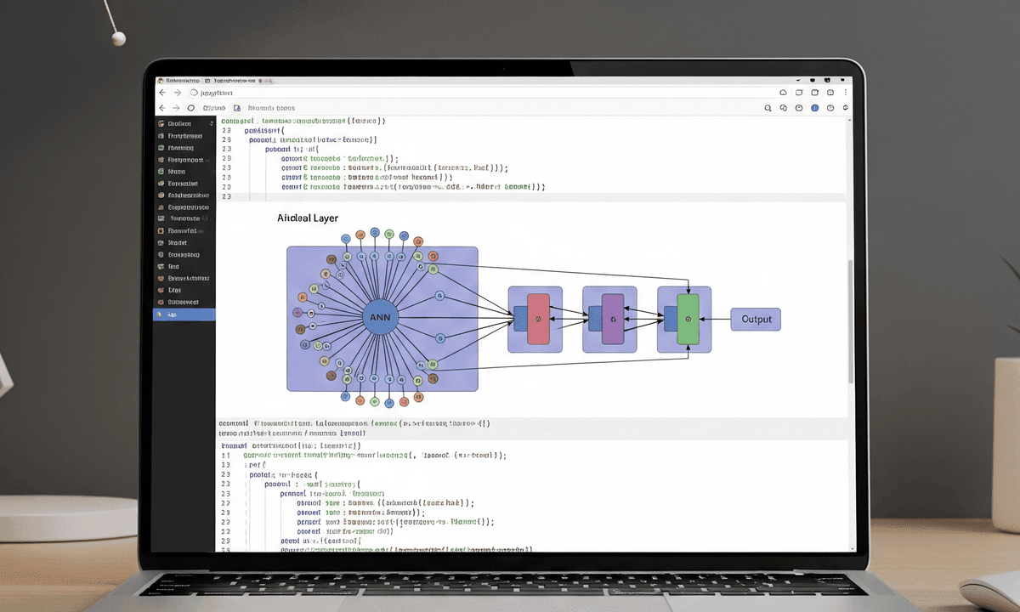Click the blue circular download icon in the toolbar
The height and width of the screenshot is (612, 1020).
click(817, 108)
